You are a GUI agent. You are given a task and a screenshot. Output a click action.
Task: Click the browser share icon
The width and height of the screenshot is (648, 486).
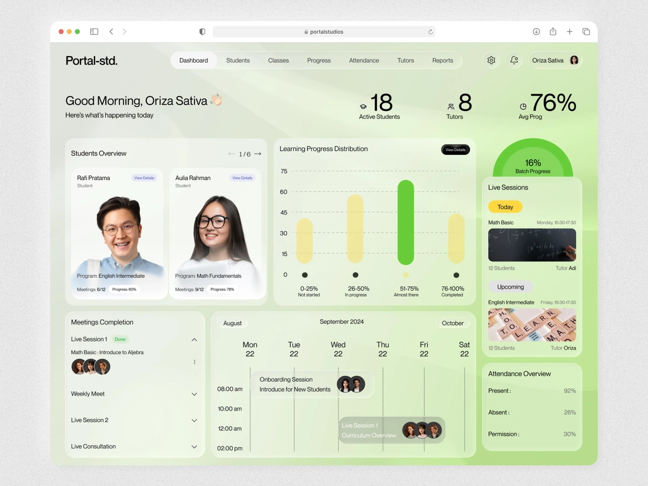[553, 32]
